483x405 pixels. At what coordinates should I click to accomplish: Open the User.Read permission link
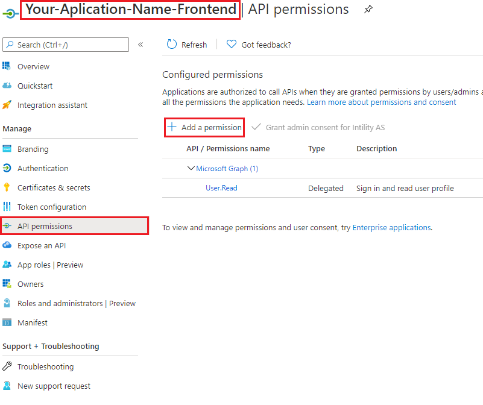tap(221, 188)
